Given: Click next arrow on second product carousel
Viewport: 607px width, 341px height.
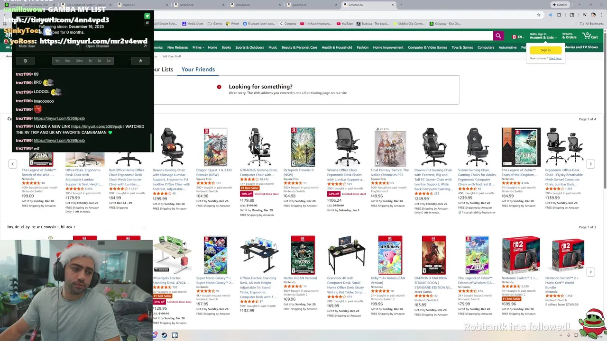Looking at the screenshot, I should click(590, 272).
